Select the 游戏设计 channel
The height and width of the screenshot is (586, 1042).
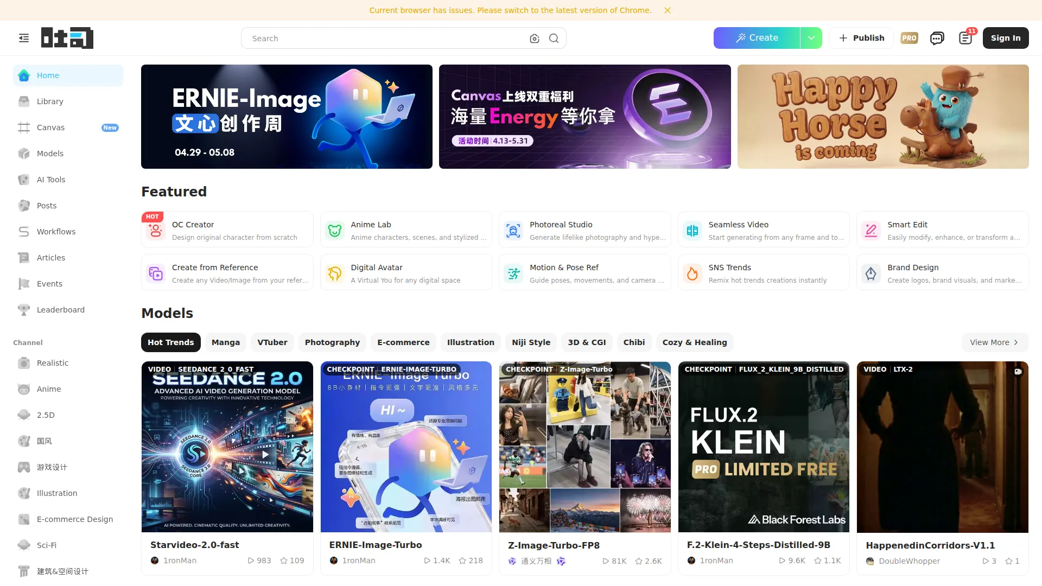coord(68,467)
